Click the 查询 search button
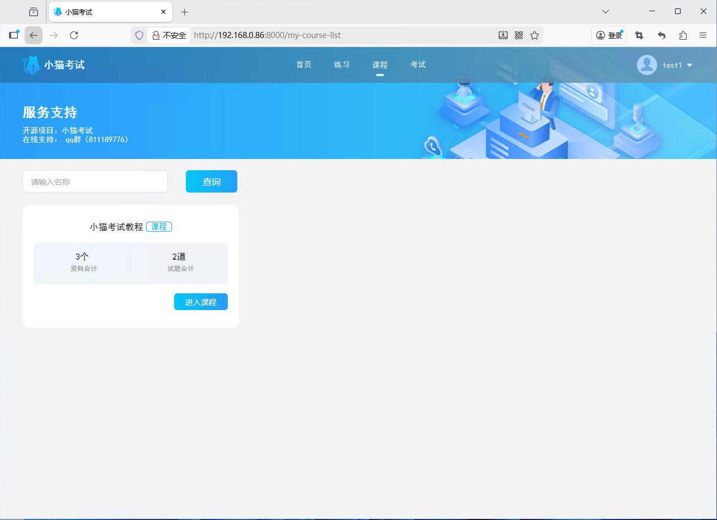717x520 pixels. [x=212, y=181]
